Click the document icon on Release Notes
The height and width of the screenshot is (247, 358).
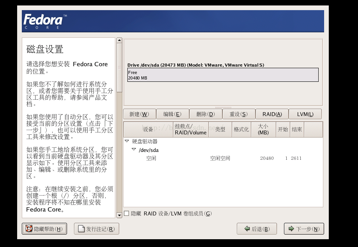81,229
